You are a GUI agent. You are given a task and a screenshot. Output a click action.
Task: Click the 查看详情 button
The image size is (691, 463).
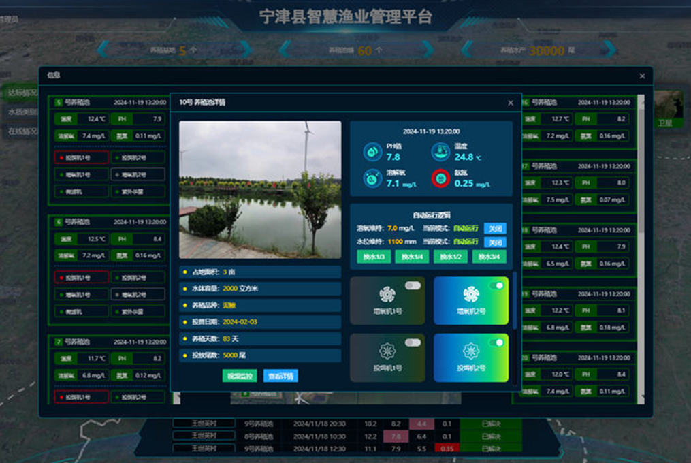click(280, 376)
